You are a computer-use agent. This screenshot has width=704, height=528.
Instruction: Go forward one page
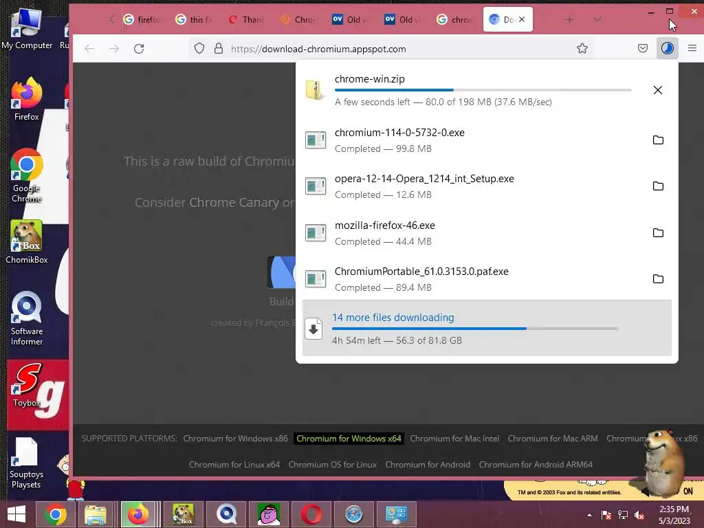(x=114, y=49)
